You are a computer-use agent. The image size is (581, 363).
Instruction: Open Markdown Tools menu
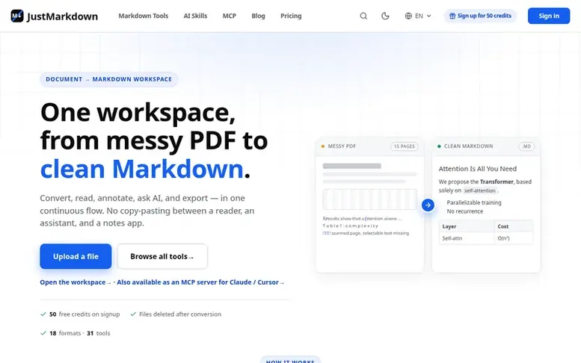point(144,16)
